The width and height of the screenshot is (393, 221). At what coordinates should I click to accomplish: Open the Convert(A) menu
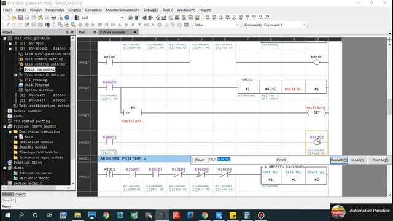point(93,10)
